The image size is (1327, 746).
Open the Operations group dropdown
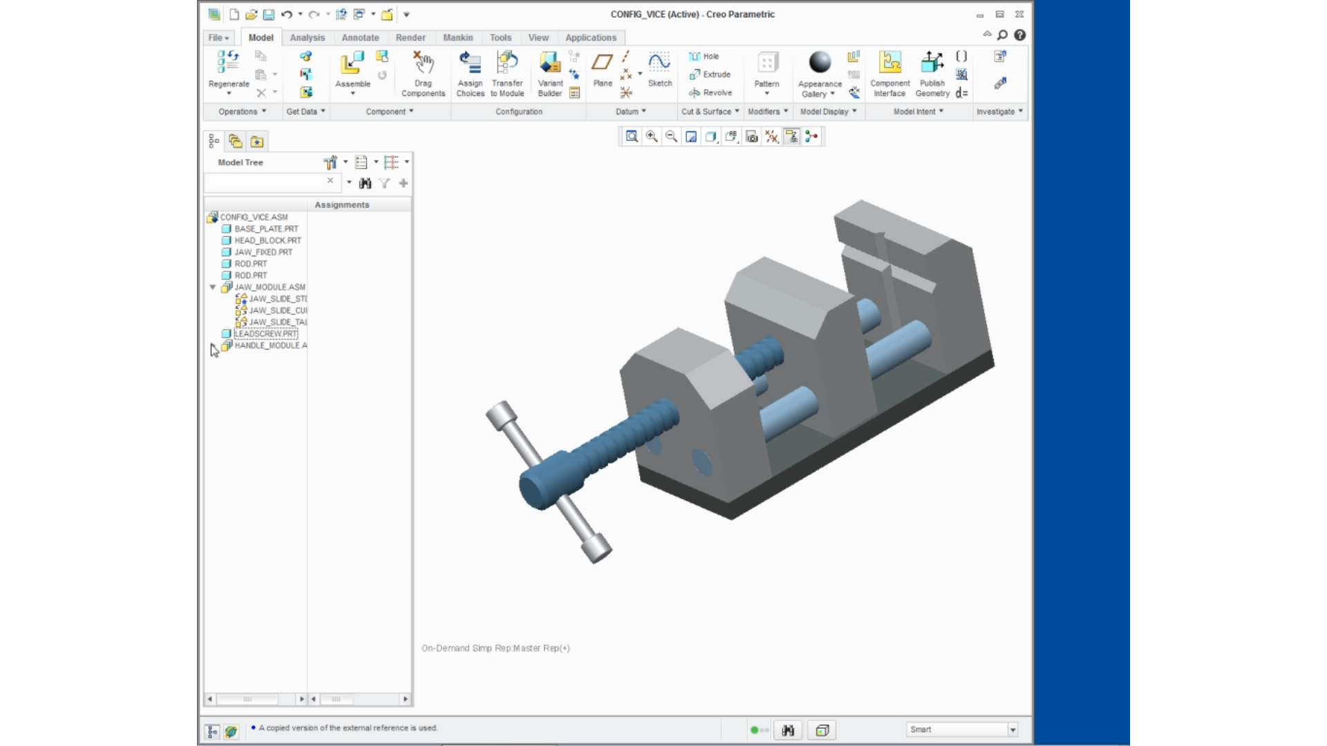242,111
